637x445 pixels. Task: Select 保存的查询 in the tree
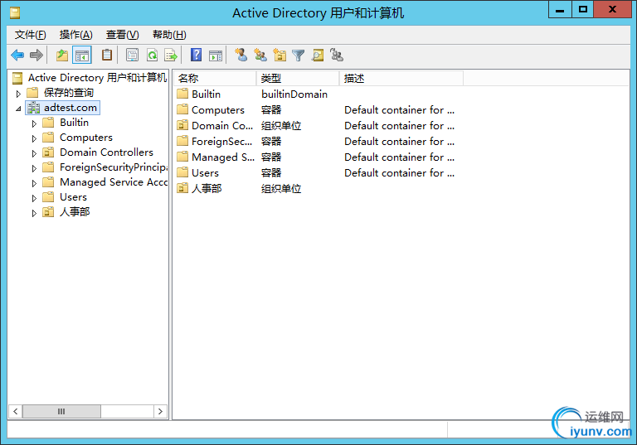pos(69,93)
